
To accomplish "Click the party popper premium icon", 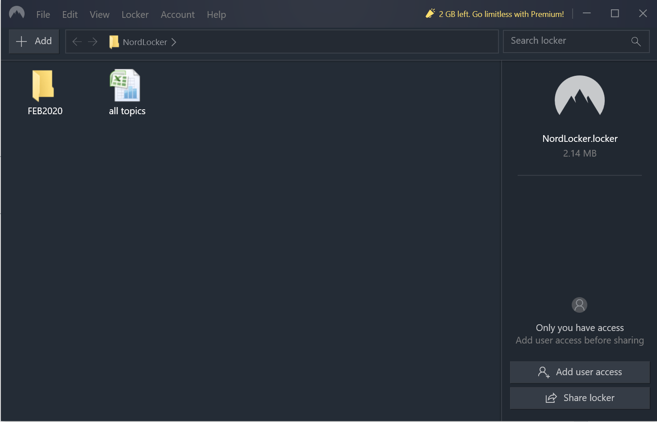I will point(430,13).
